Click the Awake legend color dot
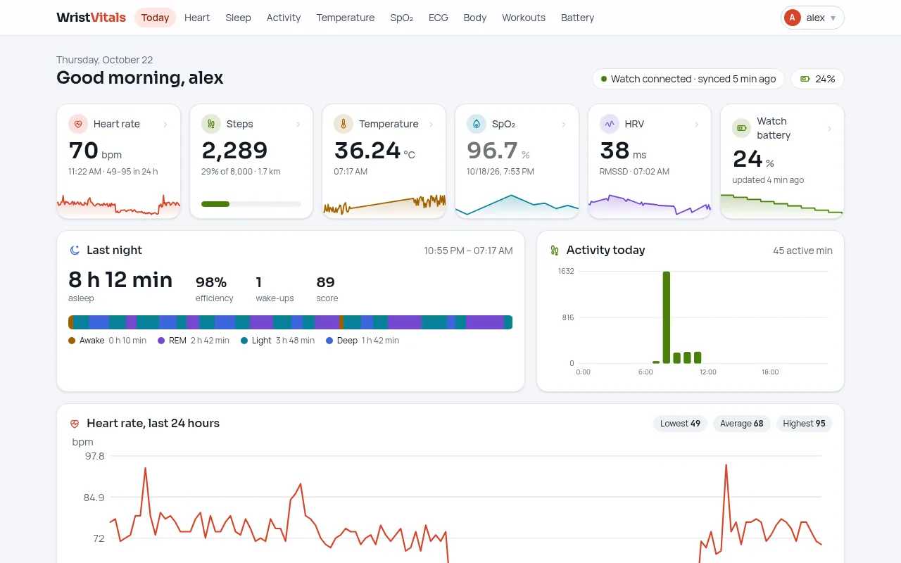This screenshot has height=563, width=901. 72,341
